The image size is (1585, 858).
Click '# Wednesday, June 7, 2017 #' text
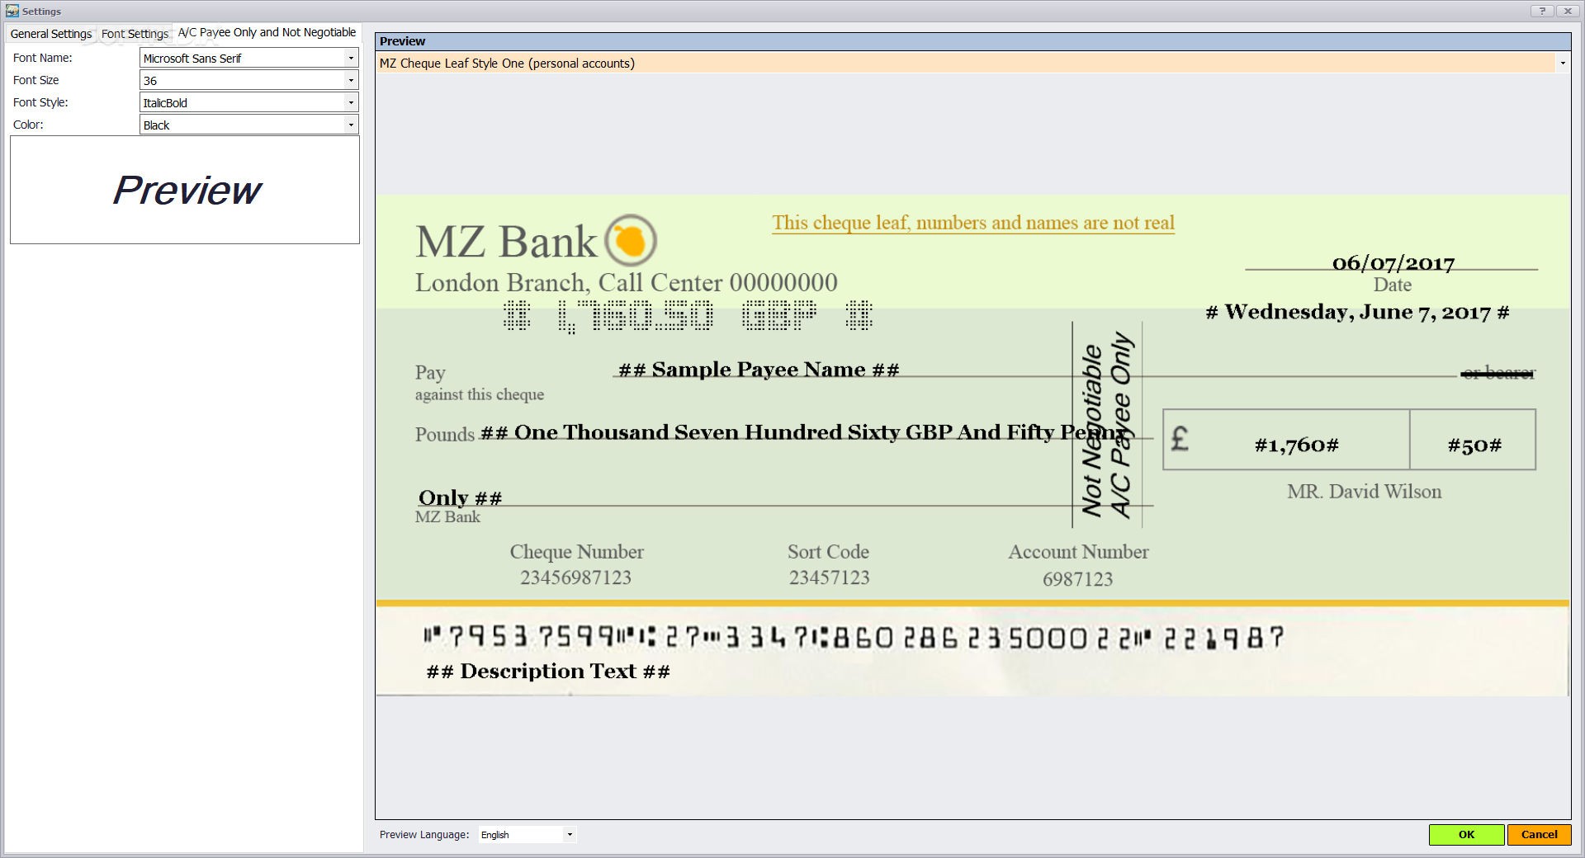(x=1357, y=312)
